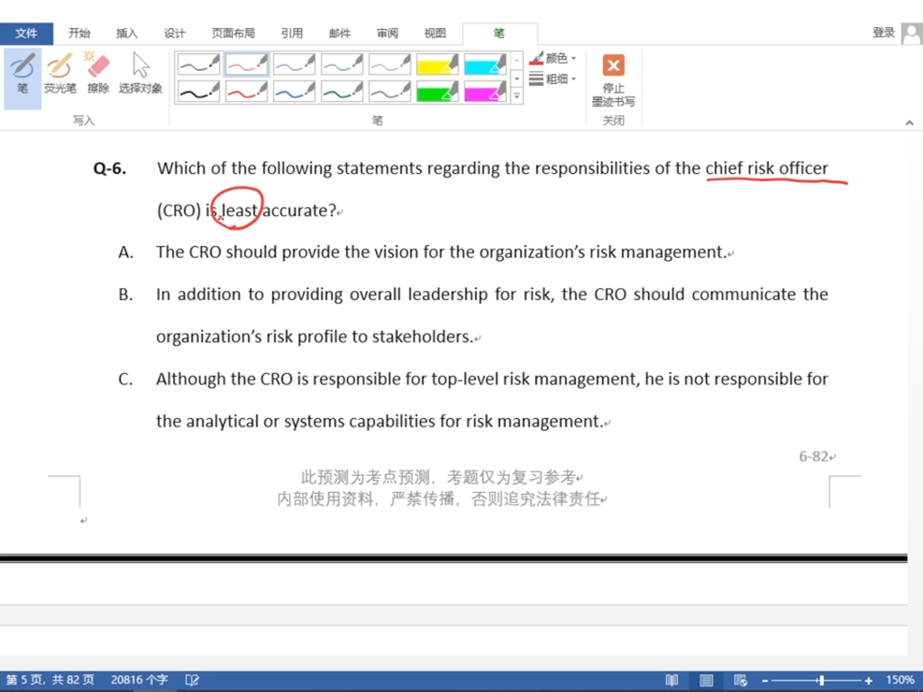Open Print Layout view in status bar
Screen dimensions: 923x692
[x=707, y=680]
